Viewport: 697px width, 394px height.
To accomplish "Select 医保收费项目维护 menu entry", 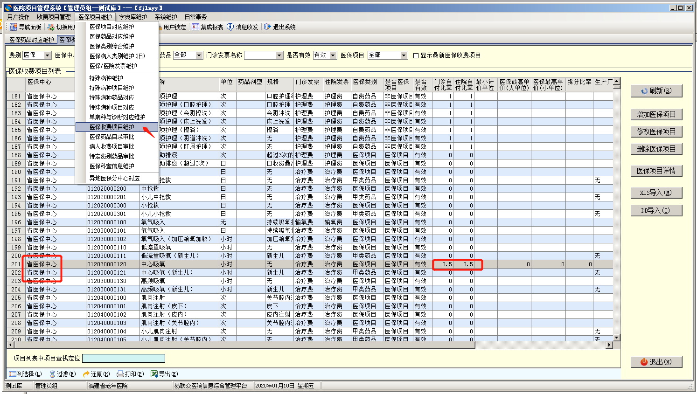I will click(112, 127).
